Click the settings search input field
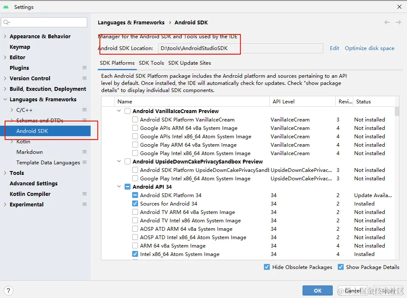 [46, 22]
